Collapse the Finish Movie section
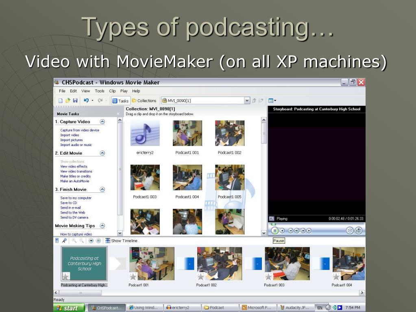Image resolution: width=416 pixels, height=312 pixels. tap(102, 190)
